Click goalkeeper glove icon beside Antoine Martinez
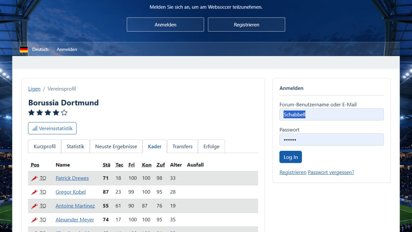412x232 pixels. [x=35, y=206]
